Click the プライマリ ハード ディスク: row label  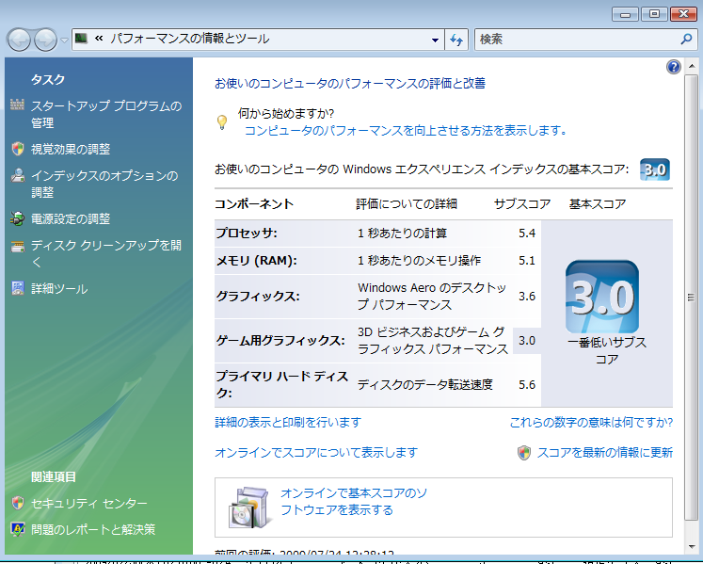click(282, 384)
